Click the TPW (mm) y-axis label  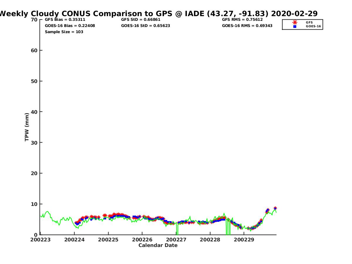click(x=27, y=127)
